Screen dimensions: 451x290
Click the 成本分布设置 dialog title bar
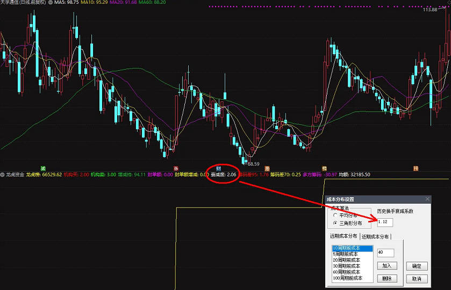tap(378, 199)
